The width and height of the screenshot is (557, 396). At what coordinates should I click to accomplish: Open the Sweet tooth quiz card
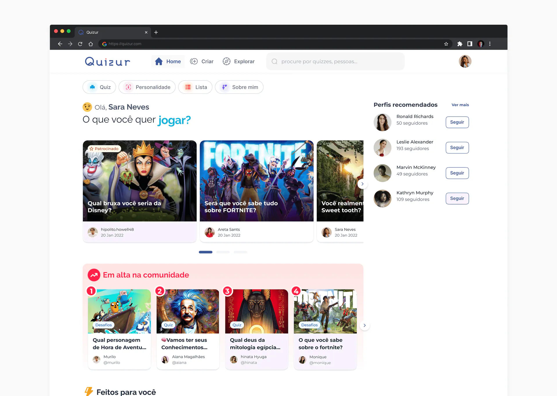point(340,191)
